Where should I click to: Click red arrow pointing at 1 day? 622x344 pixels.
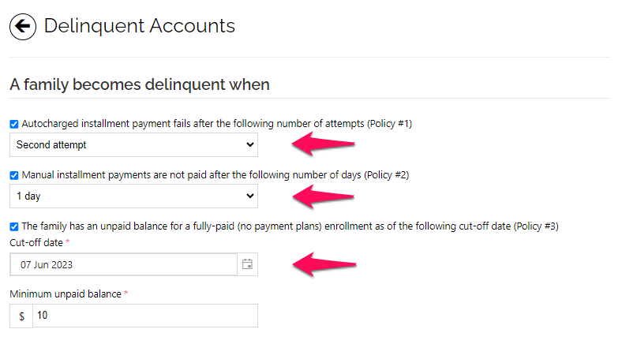(324, 196)
